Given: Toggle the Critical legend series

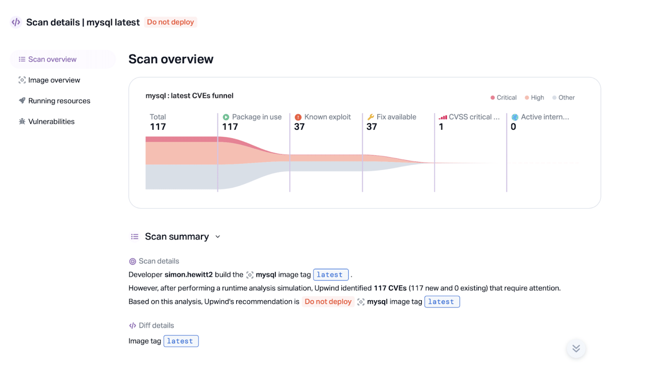Looking at the screenshot, I should point(503,98).
